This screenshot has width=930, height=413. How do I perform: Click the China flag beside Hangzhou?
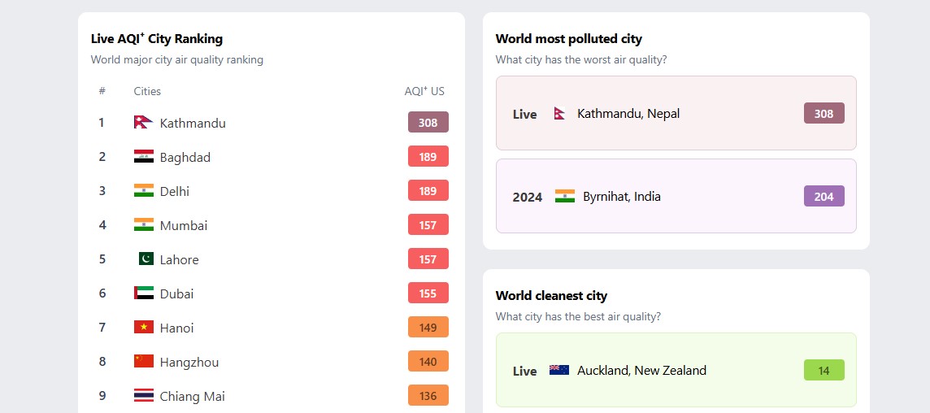(x=143, y=362)
